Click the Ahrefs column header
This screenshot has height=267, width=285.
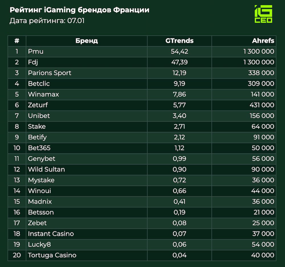click(263, 41)
